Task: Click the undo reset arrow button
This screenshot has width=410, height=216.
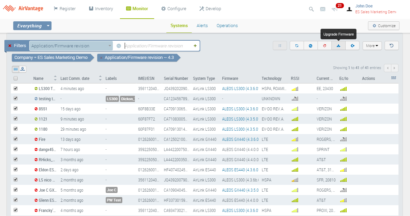Action: (x=391, y=46)
